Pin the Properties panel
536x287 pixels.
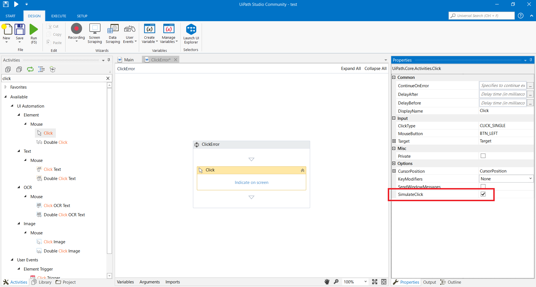click(x=531, y=60)
